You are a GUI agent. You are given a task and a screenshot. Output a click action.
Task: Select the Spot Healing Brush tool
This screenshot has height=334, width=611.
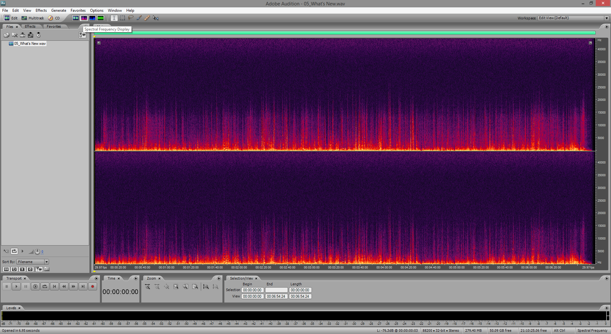(147, 18)
